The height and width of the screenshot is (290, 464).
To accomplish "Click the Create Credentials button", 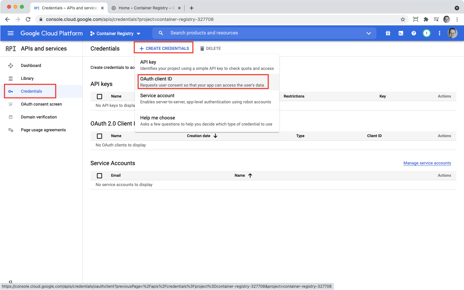I will (164, 49).
